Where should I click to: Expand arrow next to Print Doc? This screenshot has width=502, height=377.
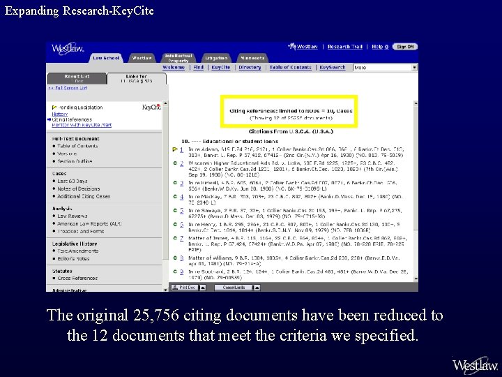(x=202, y=287)
